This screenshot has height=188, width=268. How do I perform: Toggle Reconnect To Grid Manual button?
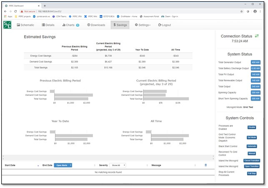(x=252, y=154)
